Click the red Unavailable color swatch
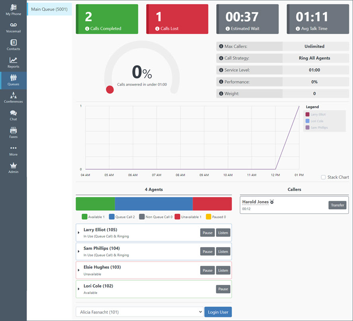 pos(177,217)
